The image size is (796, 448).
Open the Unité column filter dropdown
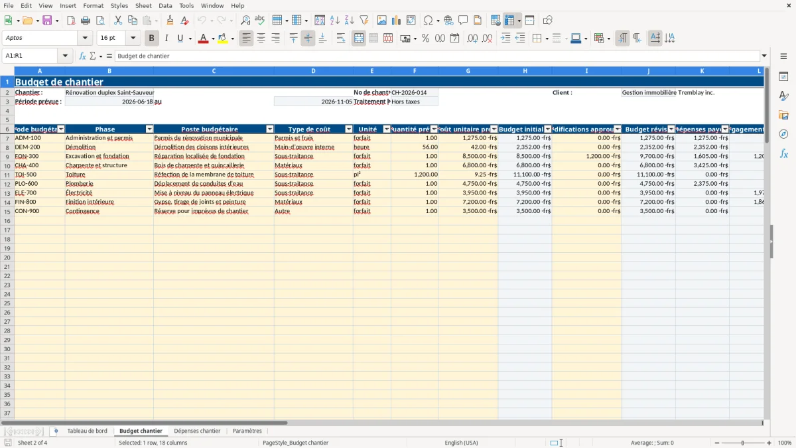pyautogui.click(x=387, y=129)
